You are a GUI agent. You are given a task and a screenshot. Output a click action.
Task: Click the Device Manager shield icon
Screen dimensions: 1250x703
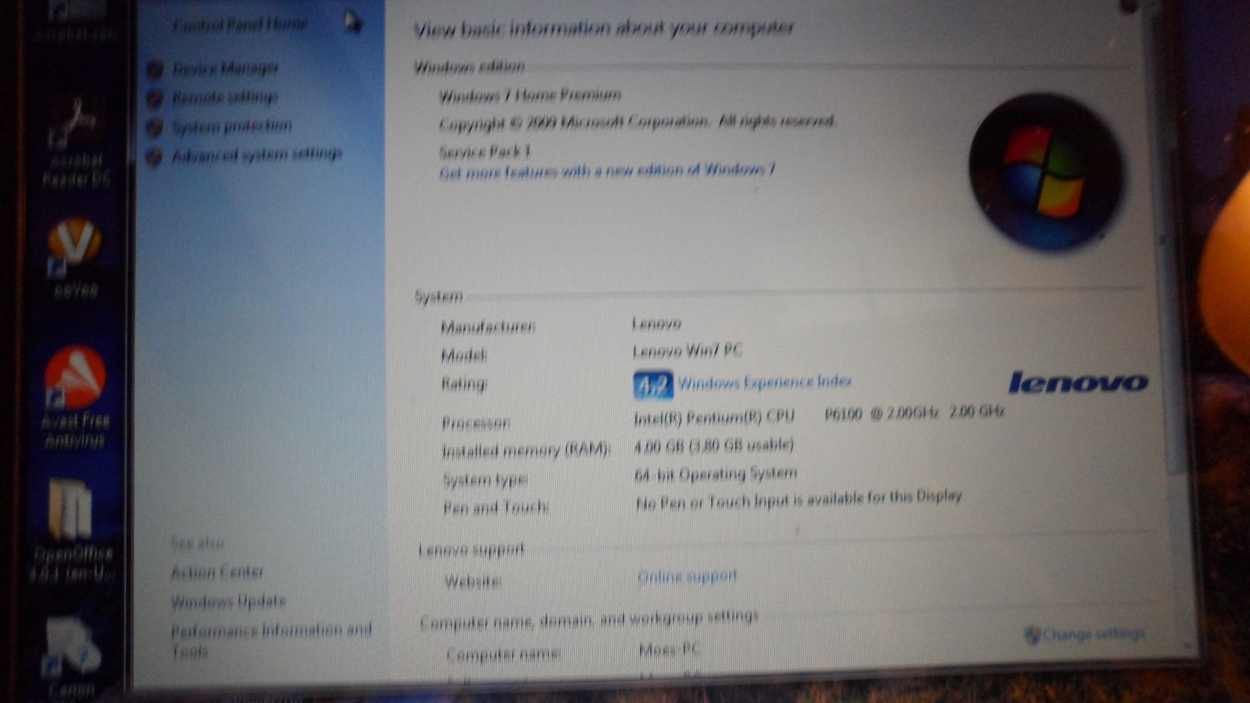pos(155,69)
